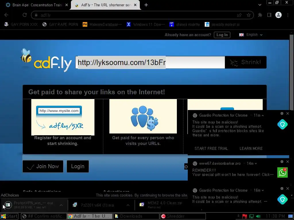Open the Chrome three-dot menu
Image resolution: width=294 pixels, height=220 pixels.
[x=288, y=15]
